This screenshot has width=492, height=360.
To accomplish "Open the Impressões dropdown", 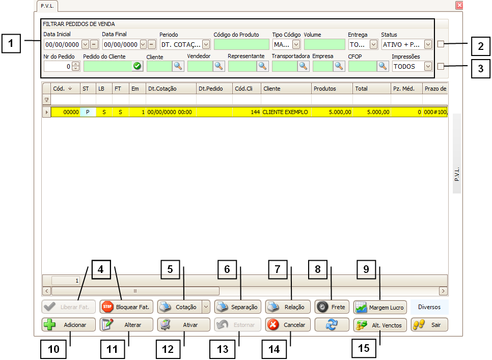I will [x=428, y=66].
